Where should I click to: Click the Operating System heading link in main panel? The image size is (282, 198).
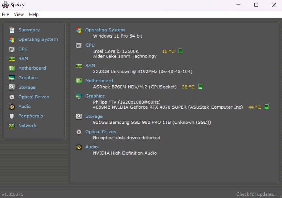[105, 30]
